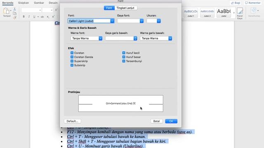Apply Judul 2 style thumbnail
Image resolution: width=264 pixels, height=148 pixels.
point(207,13)
